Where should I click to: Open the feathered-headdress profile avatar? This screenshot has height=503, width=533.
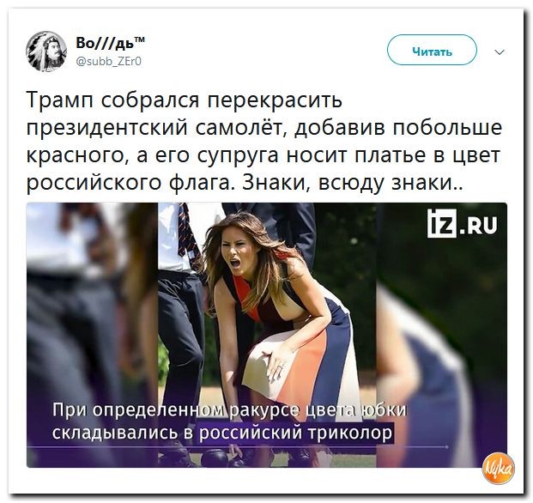pyautogui.click(x=46, y=51)
